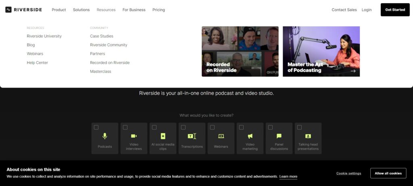Open the Help Center link
Image resolution: width=413 pixels, height=186 pixels.
[x=38, y=62]
